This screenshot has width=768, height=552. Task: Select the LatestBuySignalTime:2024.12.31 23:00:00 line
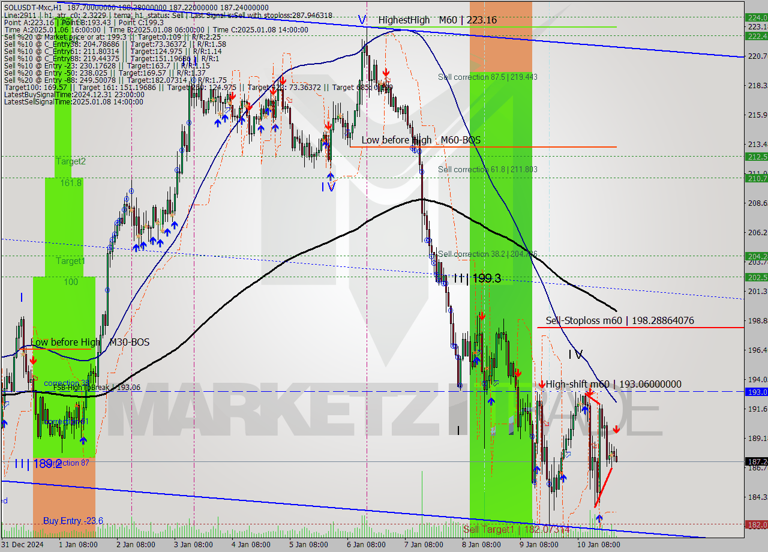[74, 94]
